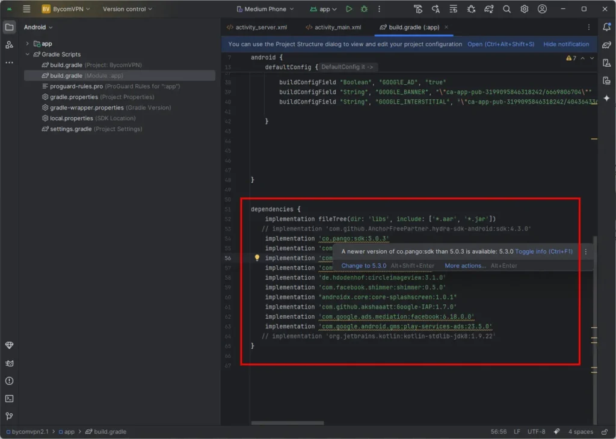Screen dimensions: 616x439
Task: Change the 4 spaces indent setting
Action: point(581,432)
